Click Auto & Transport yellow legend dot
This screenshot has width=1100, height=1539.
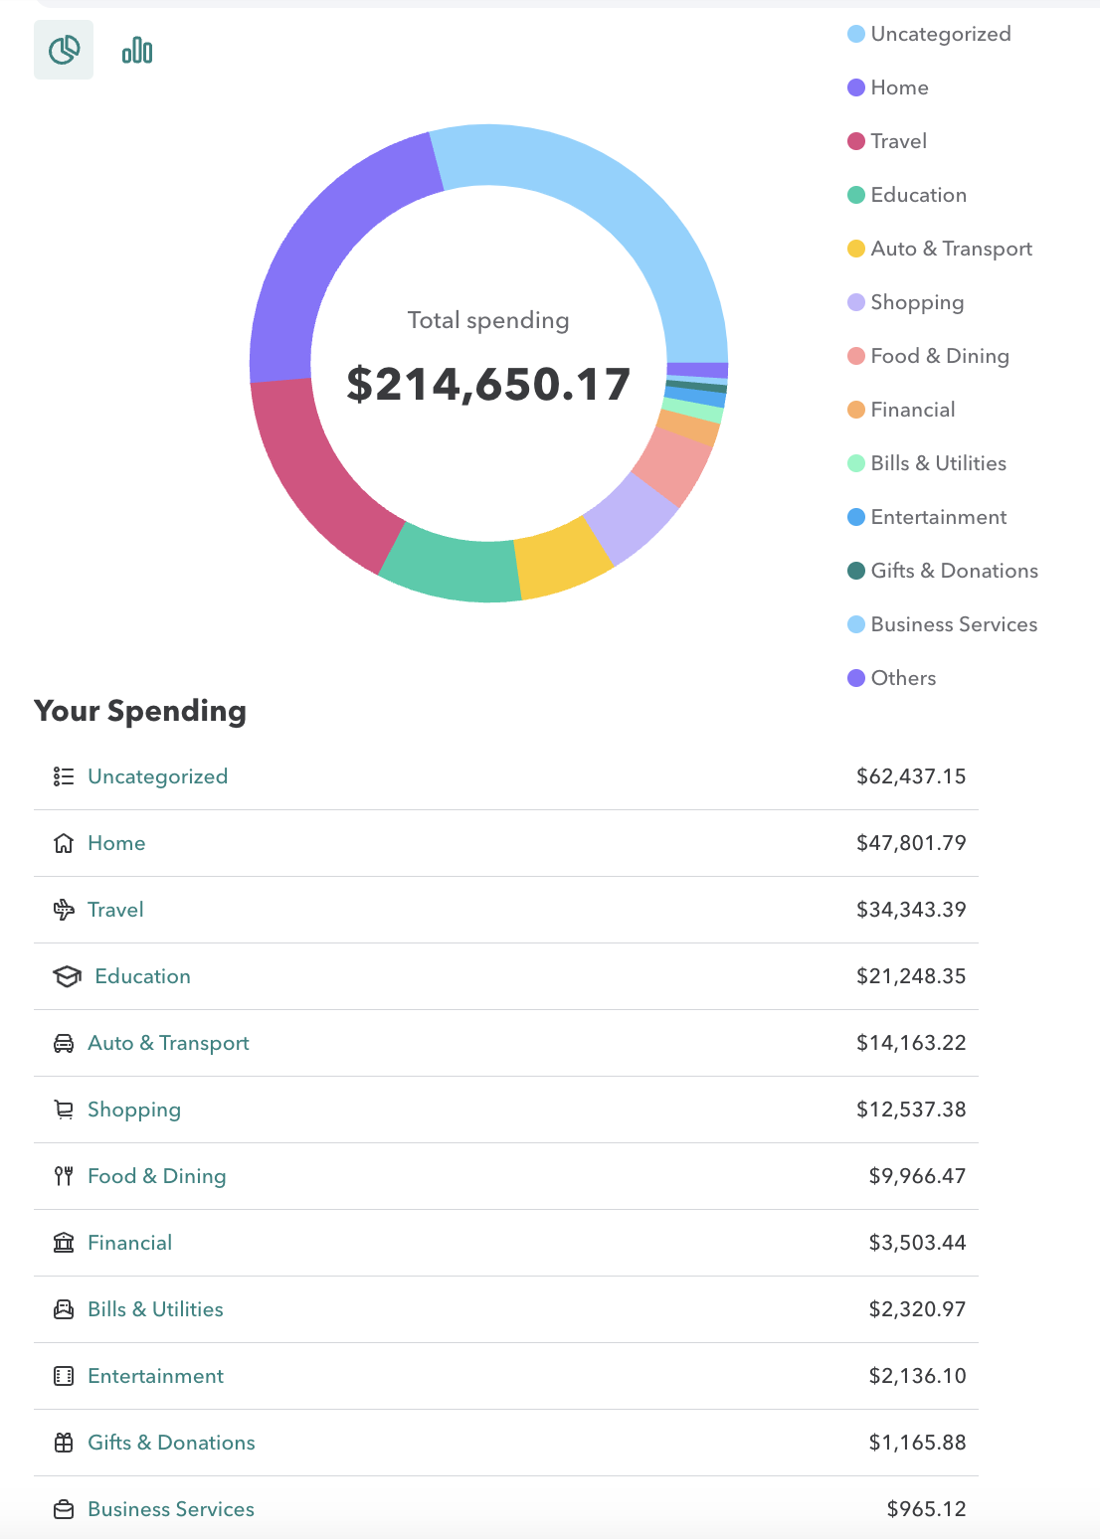point(856,249)
